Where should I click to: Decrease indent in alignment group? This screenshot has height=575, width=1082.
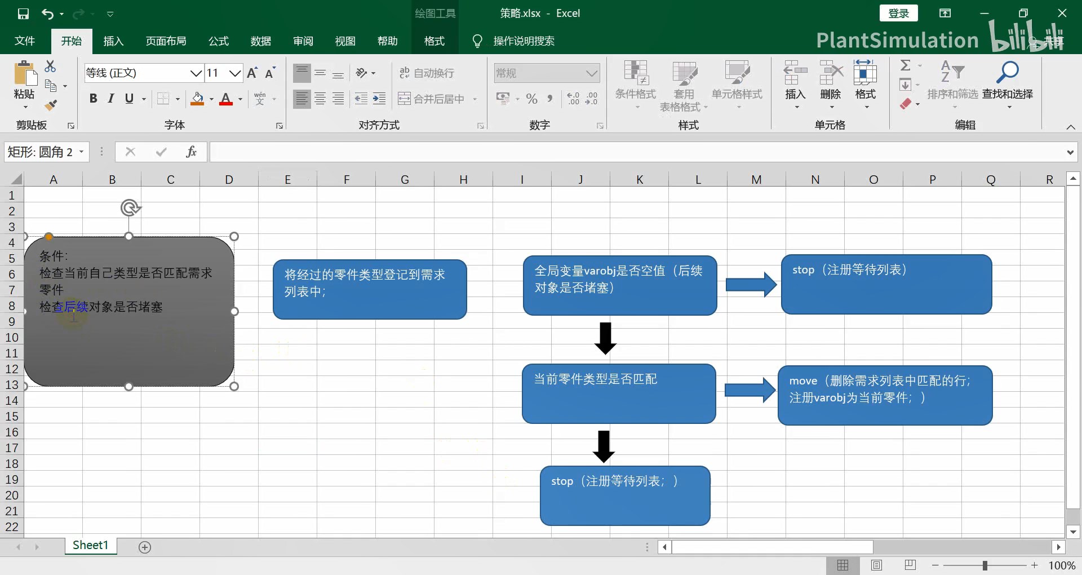361,99
